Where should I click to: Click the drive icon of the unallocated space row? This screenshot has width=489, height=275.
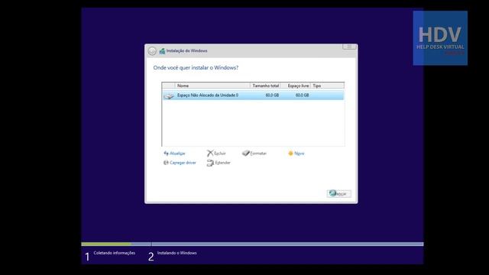pos(169,95)
